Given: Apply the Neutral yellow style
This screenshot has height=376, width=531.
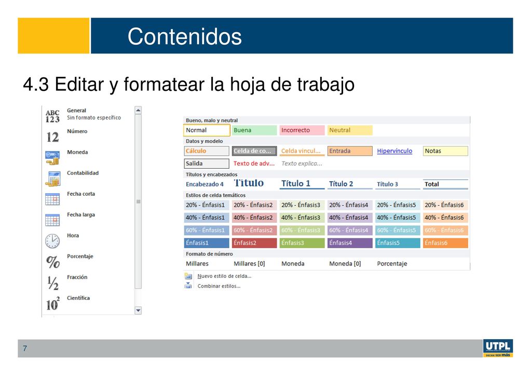Looking at the screenshot, I should tap(350, 130).
